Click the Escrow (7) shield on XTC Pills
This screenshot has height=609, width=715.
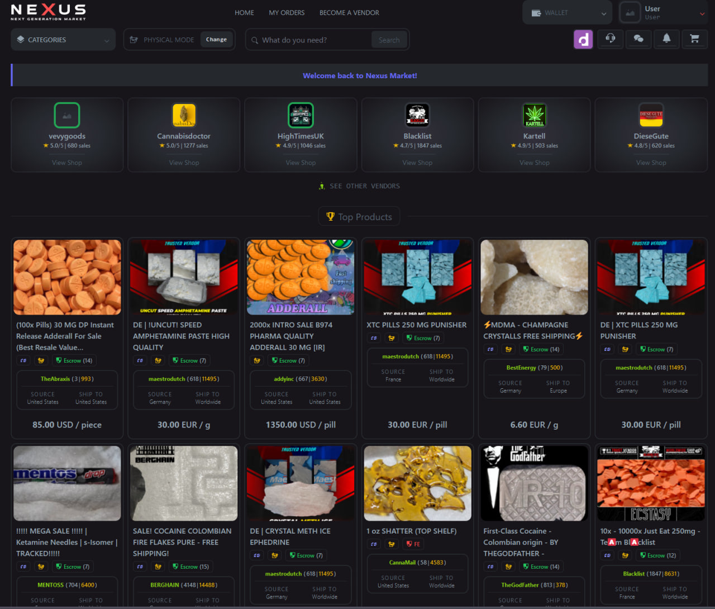tap(422, 337)
